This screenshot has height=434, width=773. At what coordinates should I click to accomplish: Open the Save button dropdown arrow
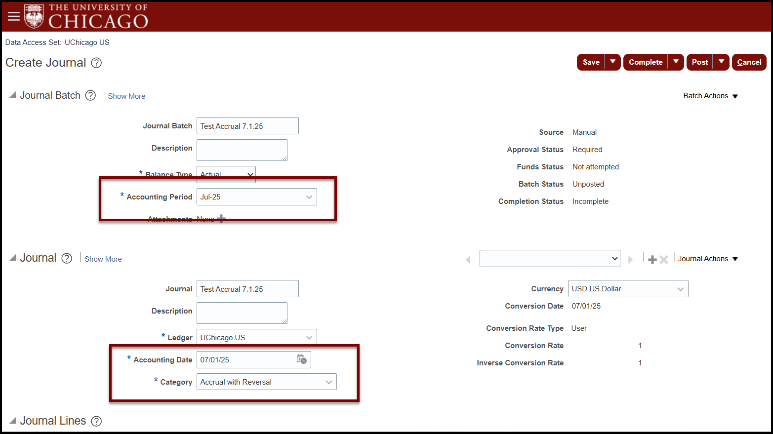point(613,62)
